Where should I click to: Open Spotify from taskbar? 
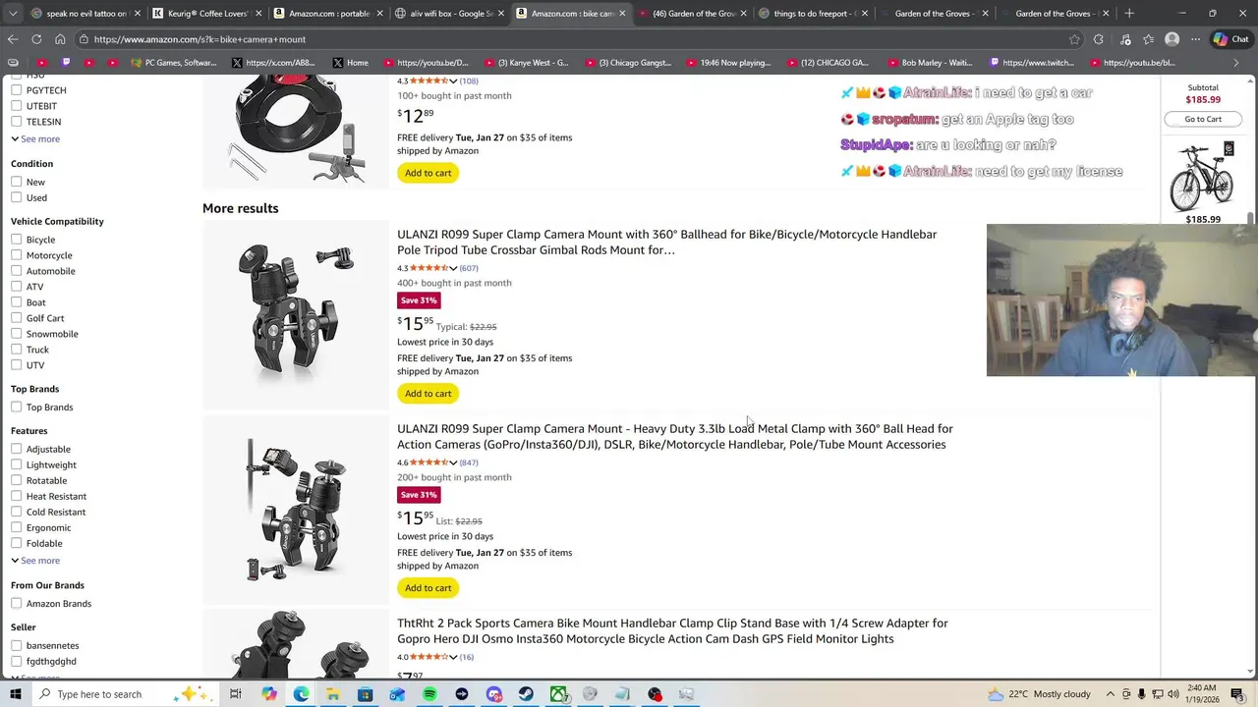[429, 694]
